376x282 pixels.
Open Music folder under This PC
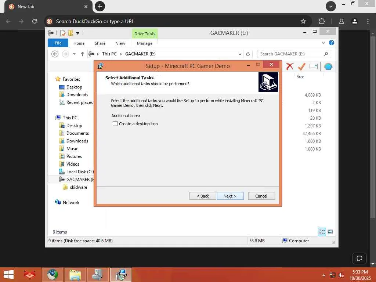pyautogui.click(x=72, y=149)
